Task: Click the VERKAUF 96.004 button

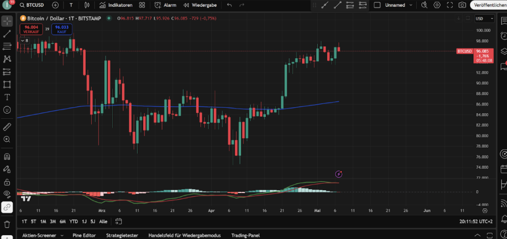Action: pos(31,29)
